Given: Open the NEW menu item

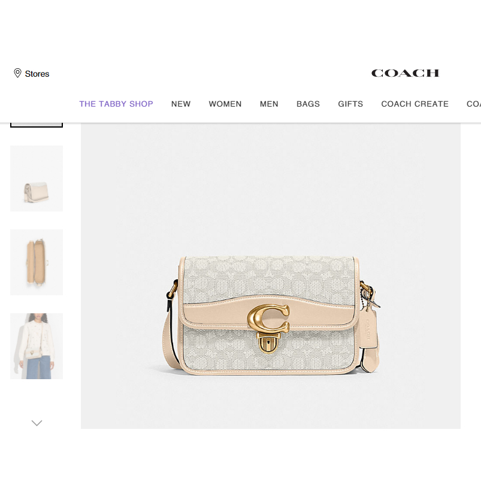Looking at the screenshot, I should point(181,104).
